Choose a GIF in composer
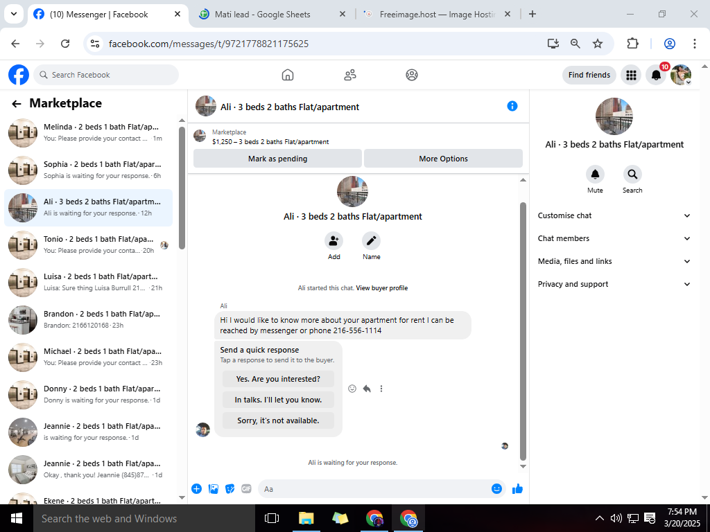The image size is (710, 532). point(246,488)
